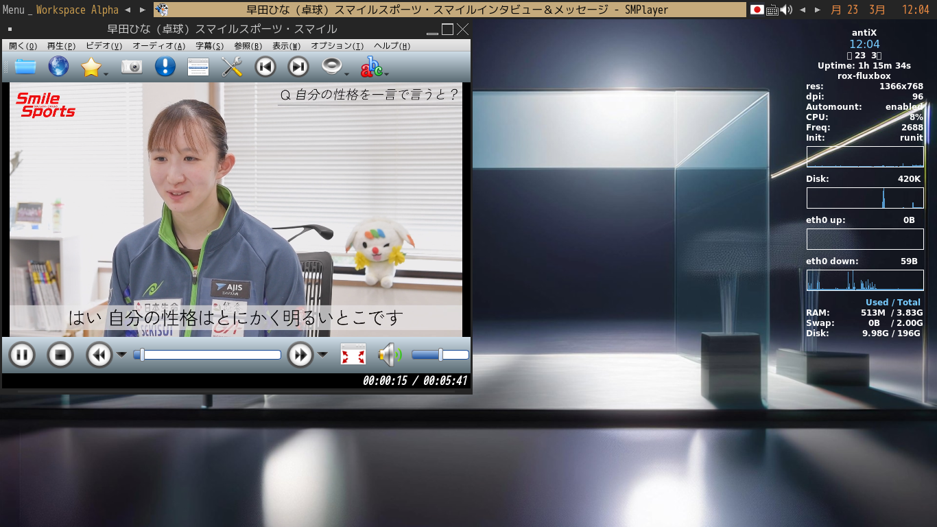Take a screenshot with the camera icon
The image size is (937, 527).
pos(131,67)
